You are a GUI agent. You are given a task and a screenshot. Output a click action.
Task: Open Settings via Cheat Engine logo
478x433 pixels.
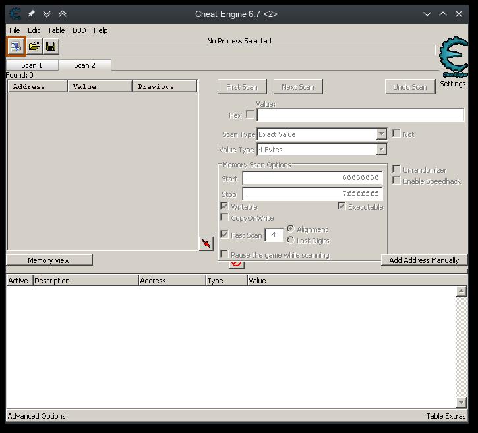pos(454,57)
